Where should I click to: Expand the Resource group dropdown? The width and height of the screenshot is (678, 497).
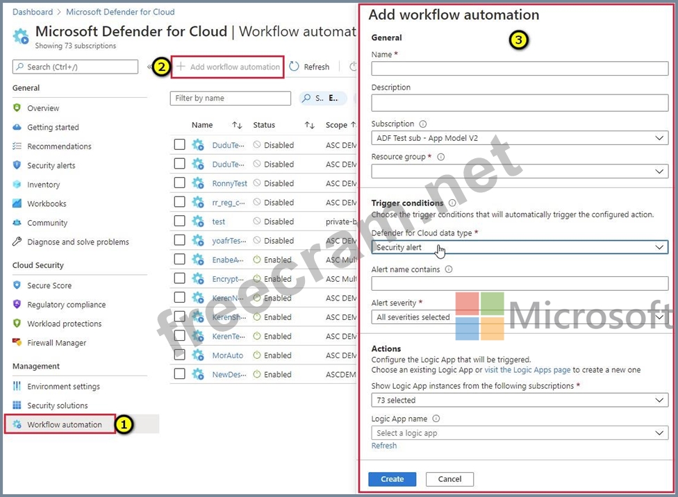click(x=520, y=171)
